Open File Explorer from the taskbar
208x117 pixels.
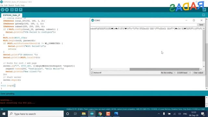(84, 114)
